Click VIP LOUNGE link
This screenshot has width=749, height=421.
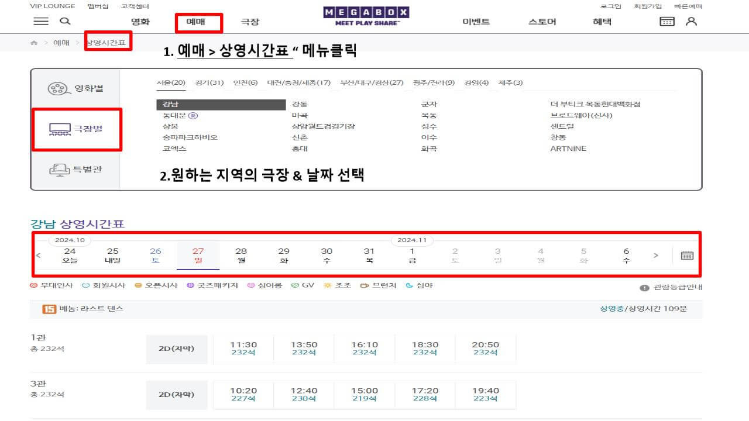click(x=53, y=6)
